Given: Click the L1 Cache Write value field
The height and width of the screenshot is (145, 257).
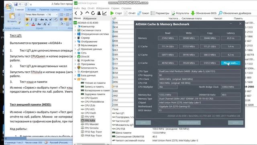Looking at the screenshot, I should coord(189,47).
